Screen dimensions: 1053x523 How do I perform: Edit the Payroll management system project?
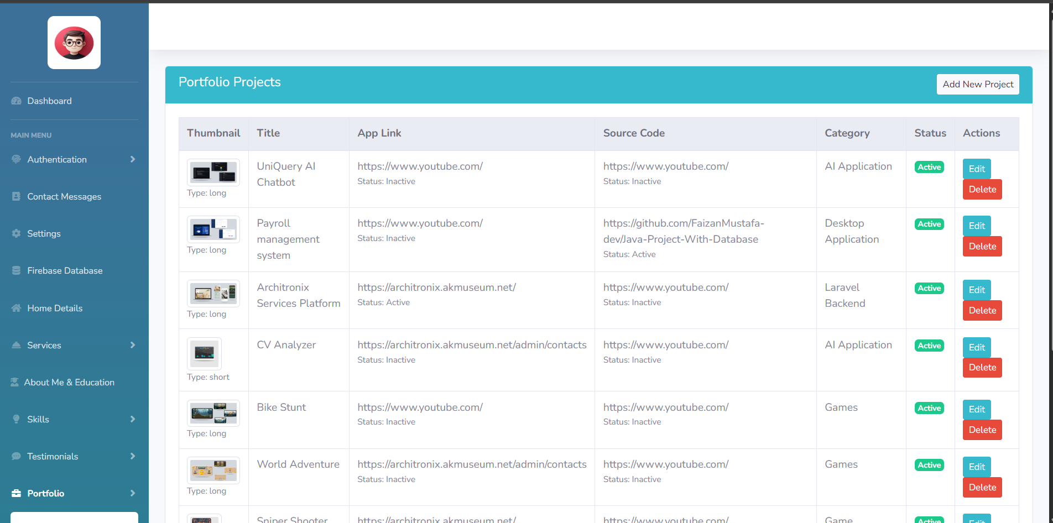[977, 226]
